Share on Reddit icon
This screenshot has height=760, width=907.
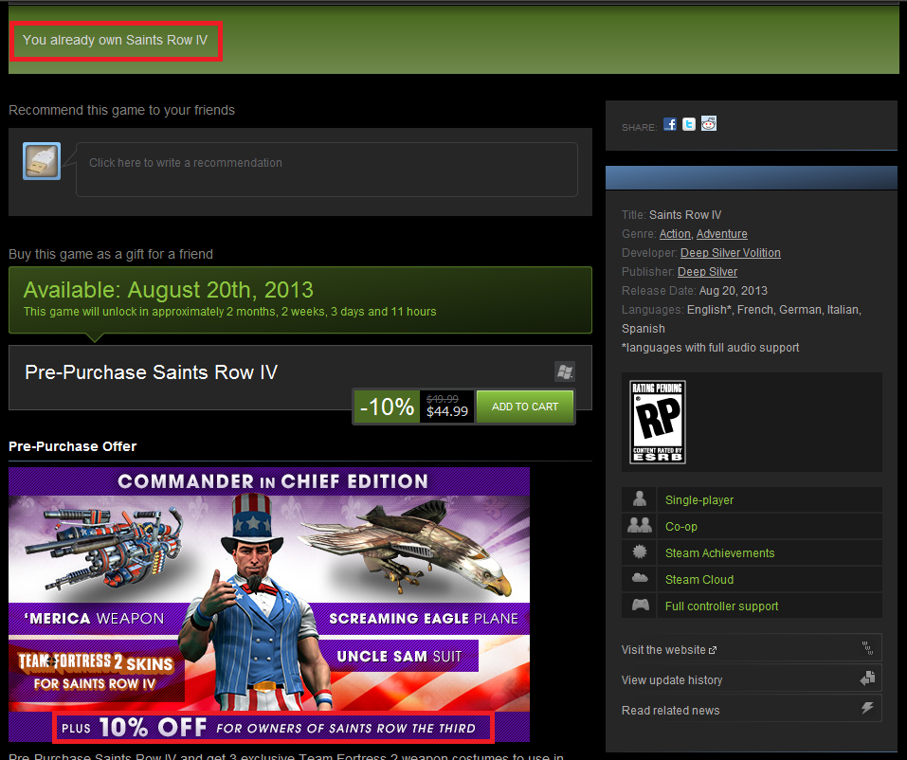click(x=709, y=123)
